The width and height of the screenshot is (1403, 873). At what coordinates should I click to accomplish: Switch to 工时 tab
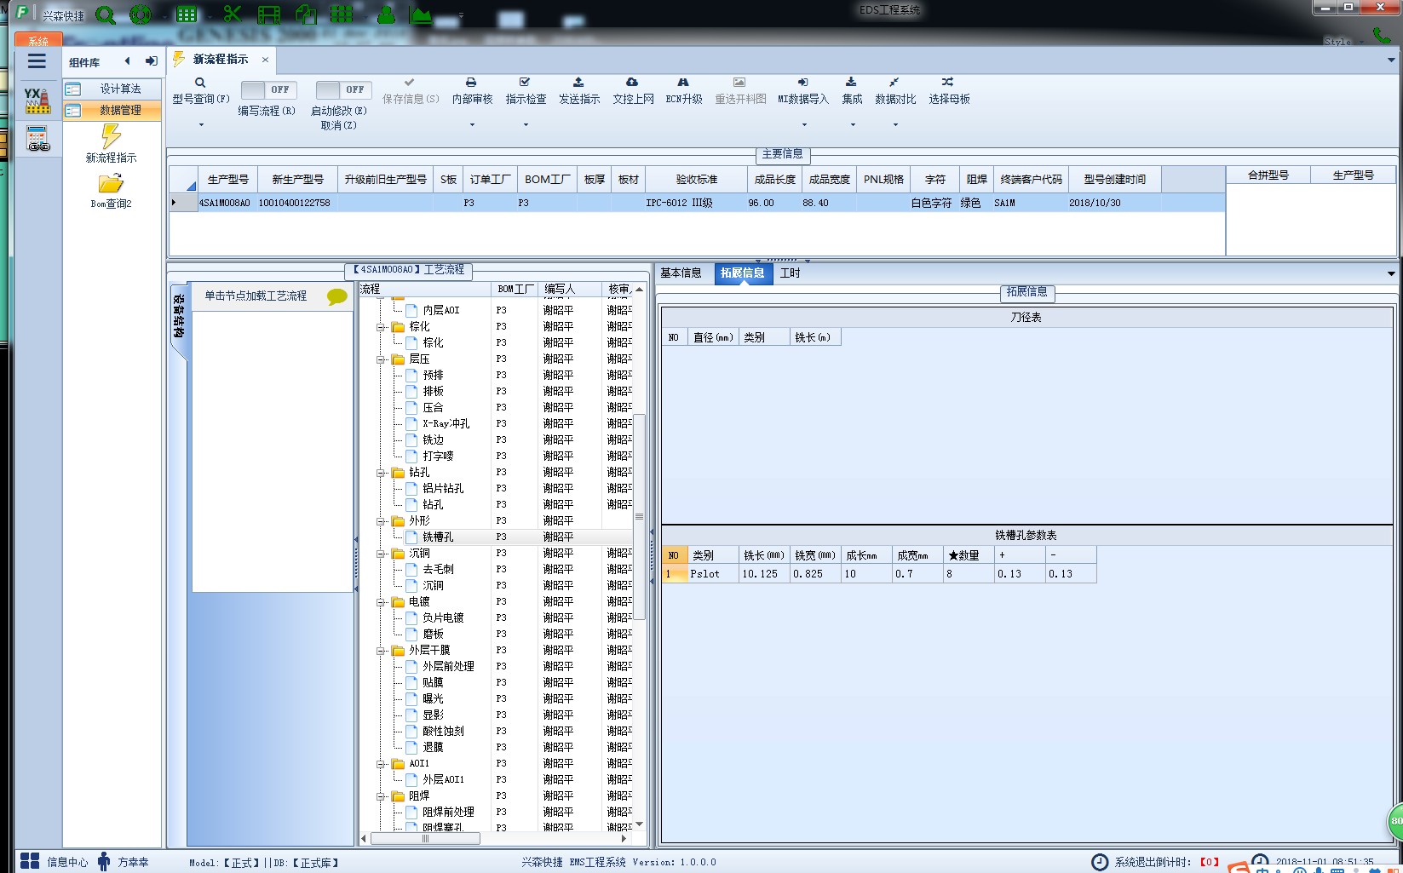click(790, 273)
